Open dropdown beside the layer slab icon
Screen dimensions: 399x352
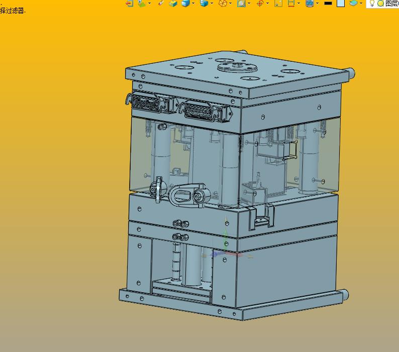coord(361,4)
